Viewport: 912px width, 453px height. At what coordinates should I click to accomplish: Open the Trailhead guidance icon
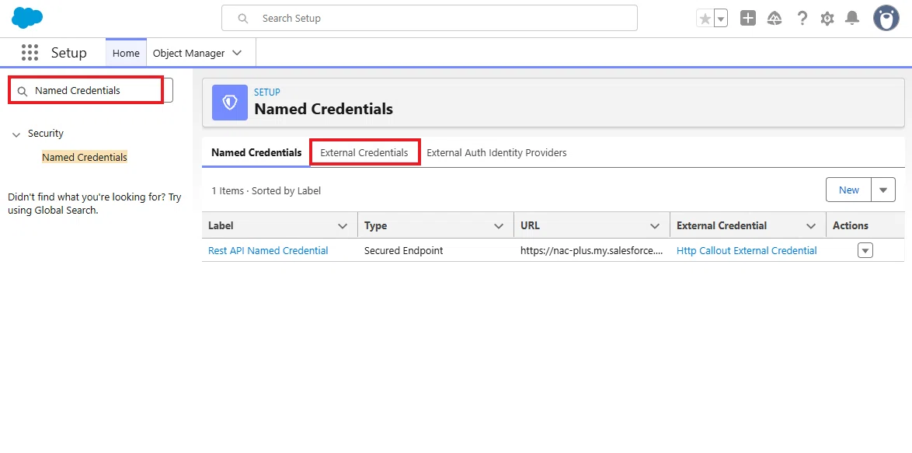coord(775,19)
